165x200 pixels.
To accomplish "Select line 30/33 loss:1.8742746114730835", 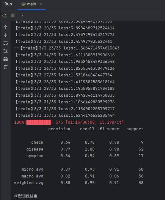I will (65, 95).
